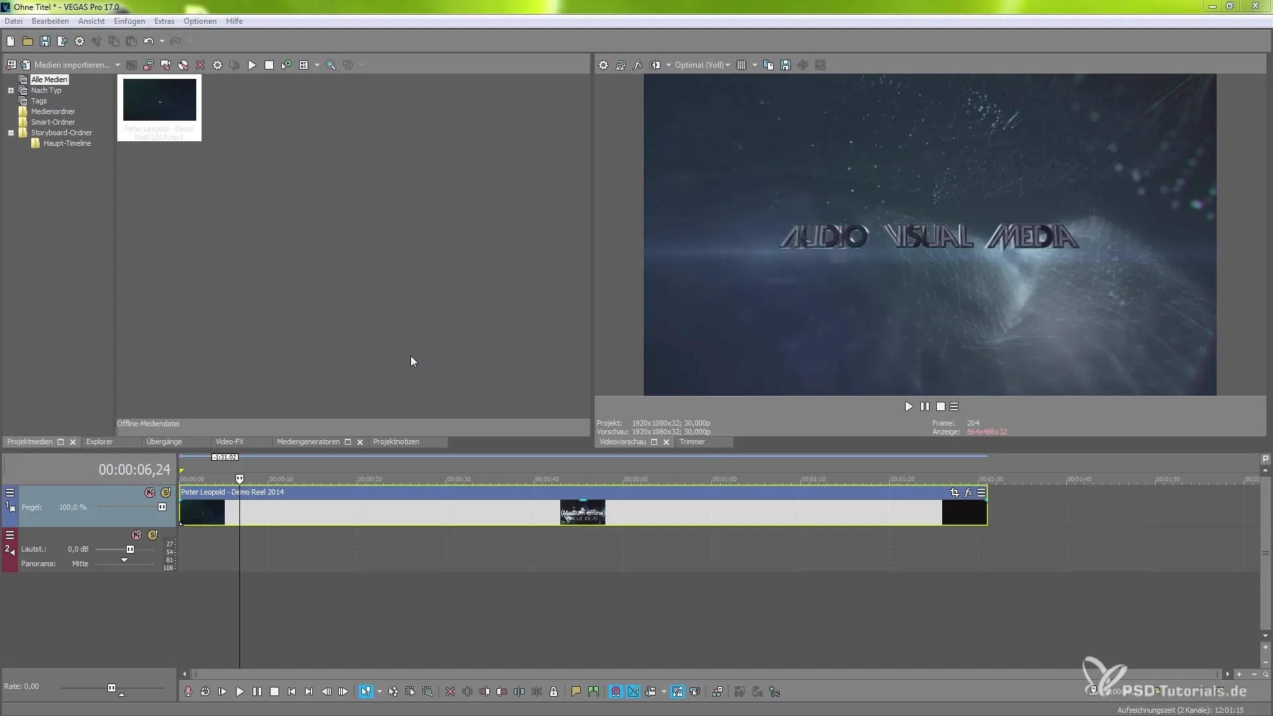Switch to the Explorer tab
The width and height of the screenshot is (1273, 716).
pos(99,442)
